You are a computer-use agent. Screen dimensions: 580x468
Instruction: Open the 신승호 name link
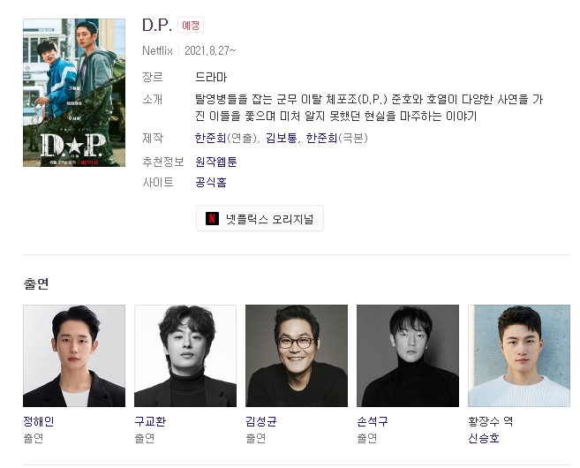click(484, 438)
